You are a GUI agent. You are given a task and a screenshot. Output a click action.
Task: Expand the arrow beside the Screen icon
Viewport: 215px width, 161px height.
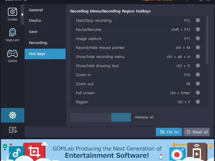pos(23,14)
